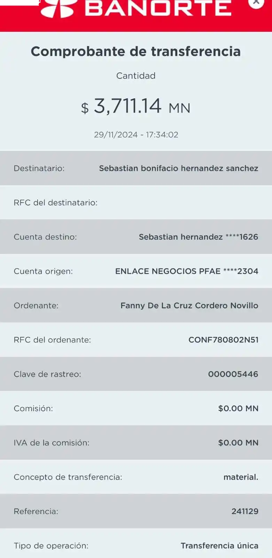The image size is (272, 558).
Task: Click the Cantidad label above the amount
Action: click(136, 76)
